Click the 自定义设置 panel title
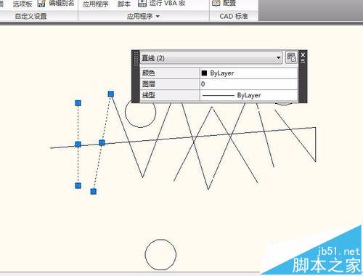363x276 pixels. click(x=30, y=16)
